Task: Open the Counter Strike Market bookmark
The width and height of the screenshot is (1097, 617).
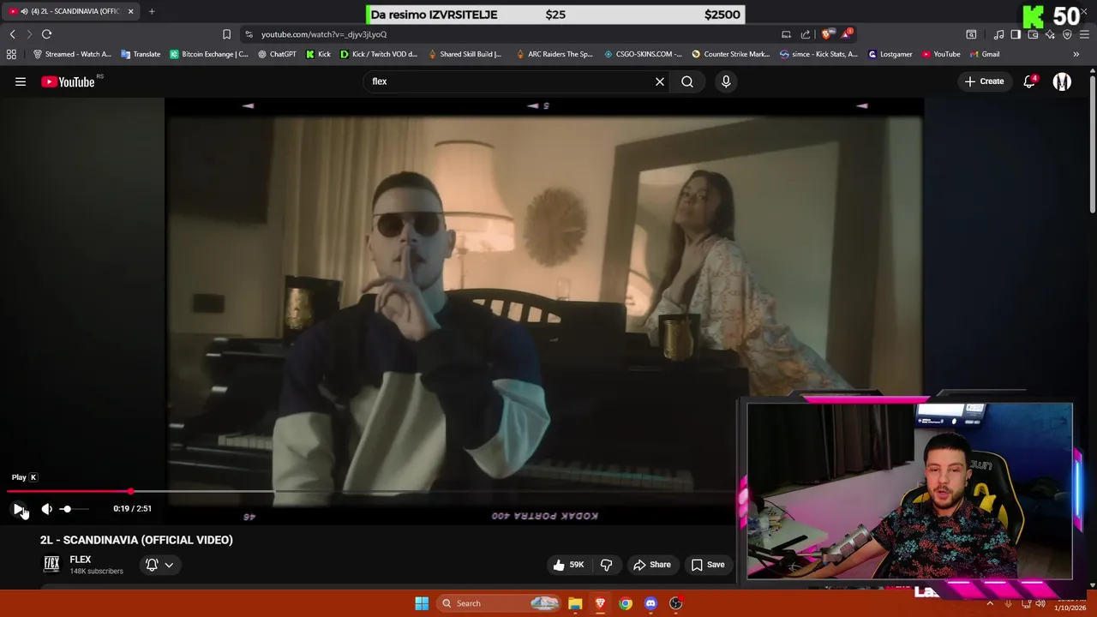Action: (731, 54)
